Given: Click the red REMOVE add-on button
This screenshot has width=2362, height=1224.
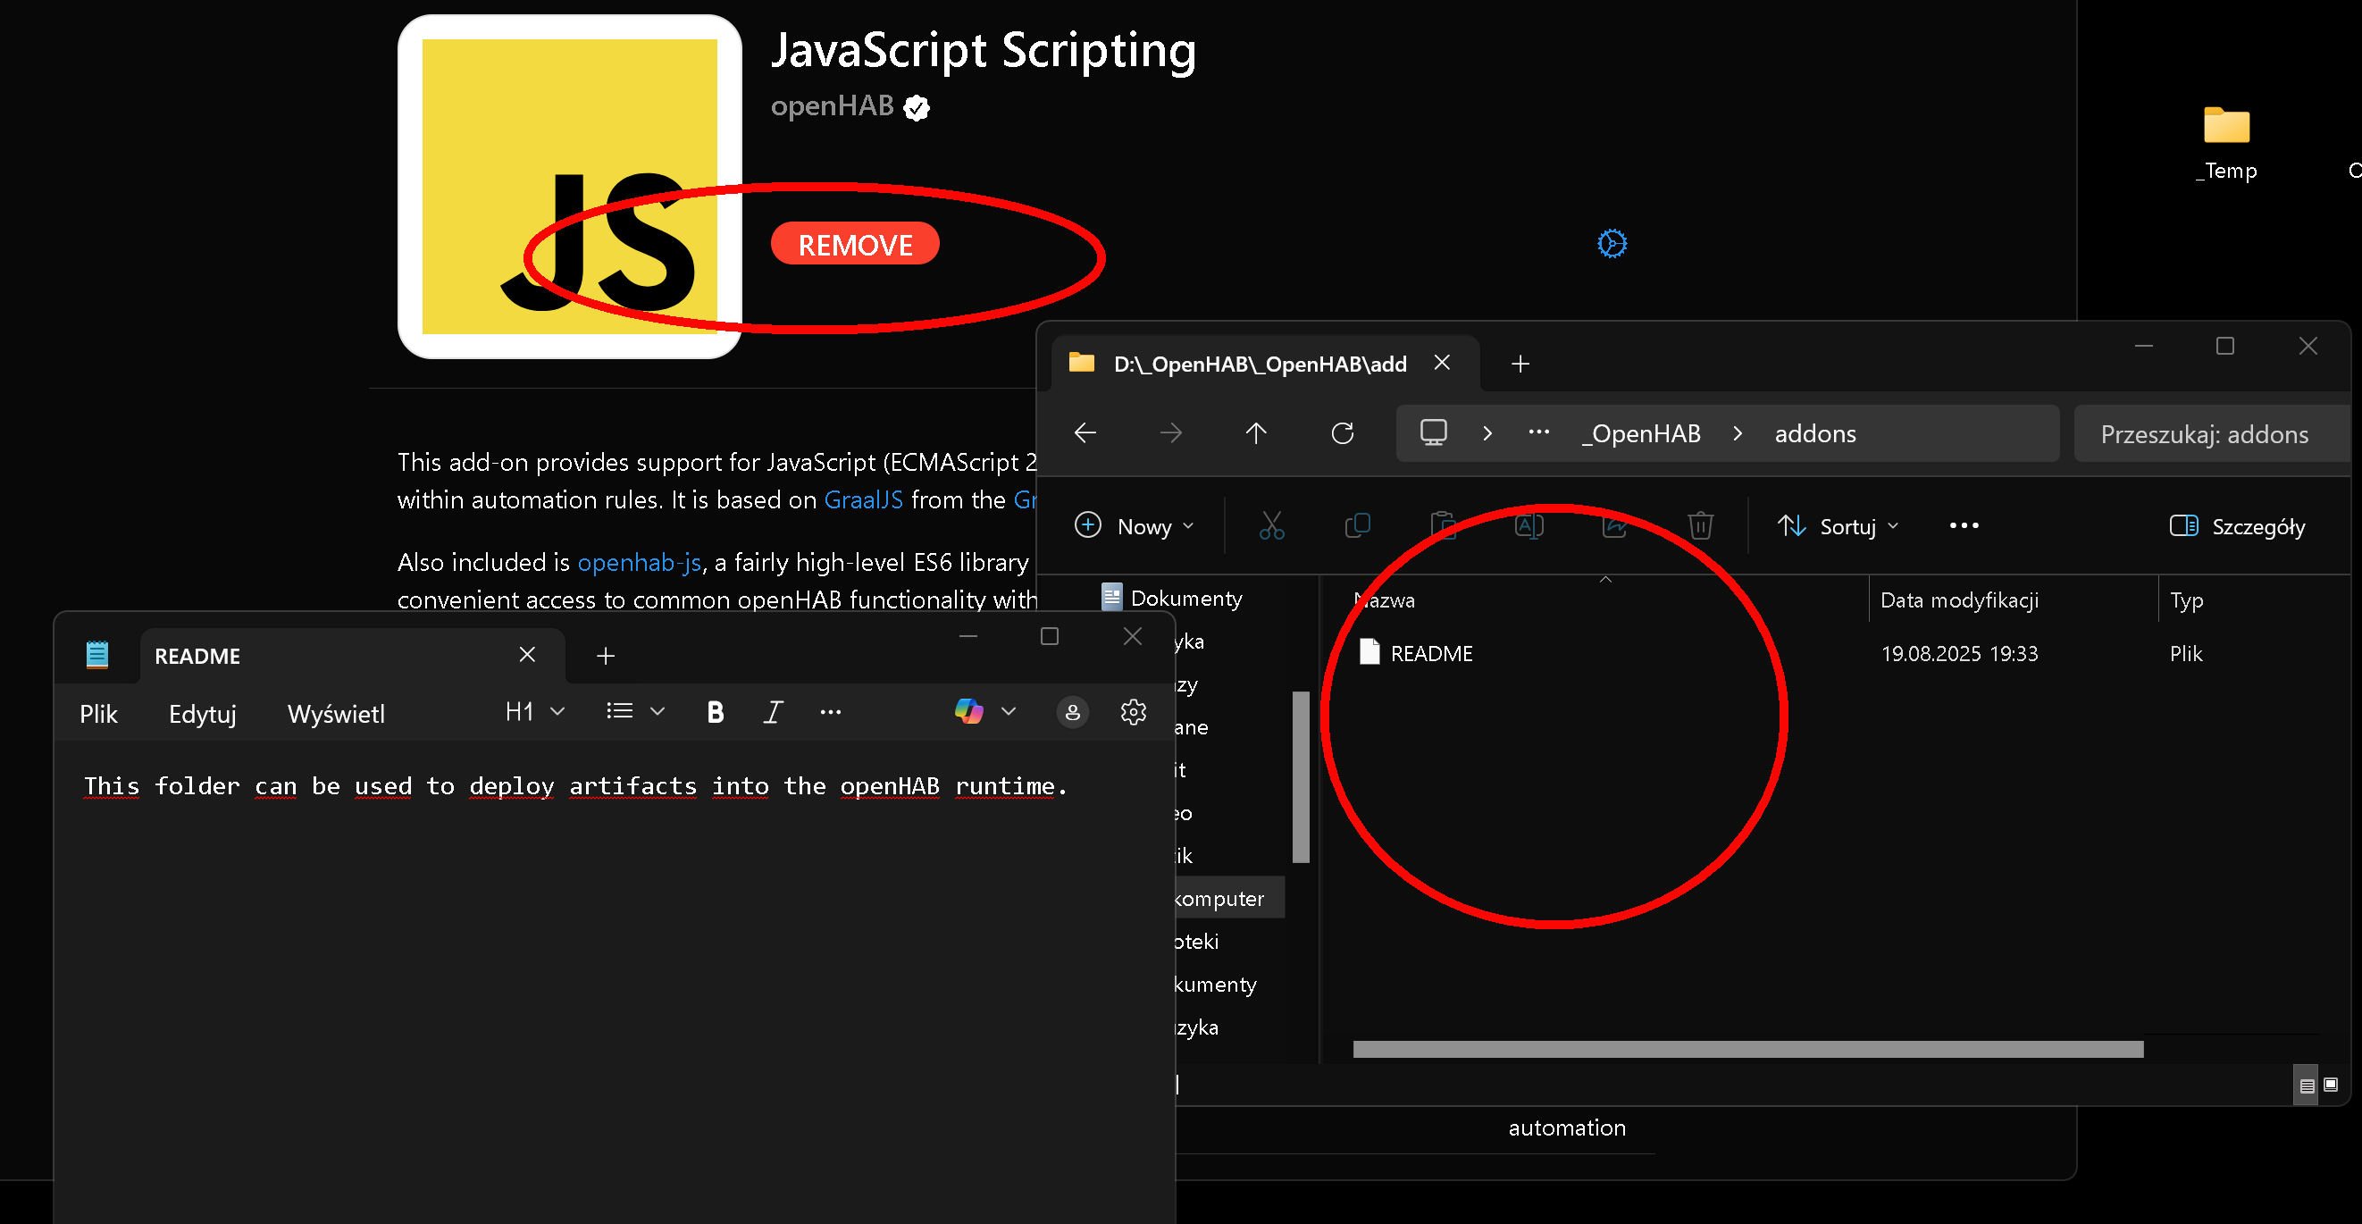Looking at the screenshot, I should pos(855,245).
